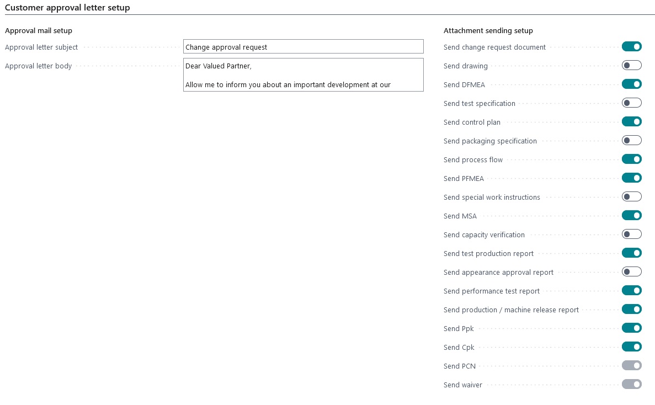The height and width of the screenshot is (405, 655).
Task: Disable Send DFMEA switch
Action: pos(631,84)
